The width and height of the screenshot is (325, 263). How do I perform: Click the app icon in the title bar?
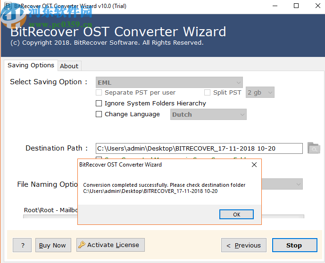[8, 6]
